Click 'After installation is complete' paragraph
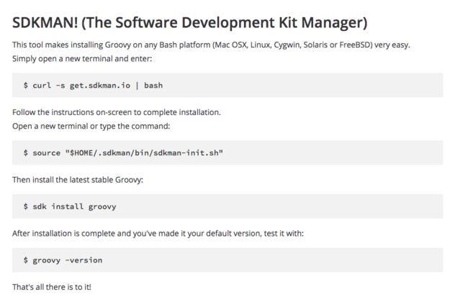468x302 pixels. (158, 234)
